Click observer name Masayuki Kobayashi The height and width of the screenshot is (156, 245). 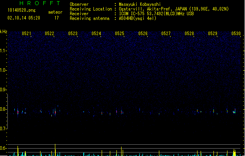click(x=140, y=4)
